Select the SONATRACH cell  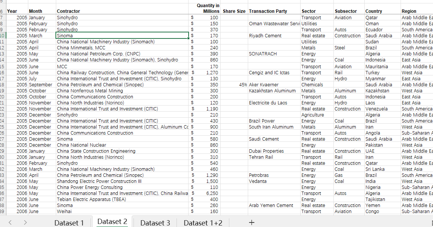click(274, 54)
